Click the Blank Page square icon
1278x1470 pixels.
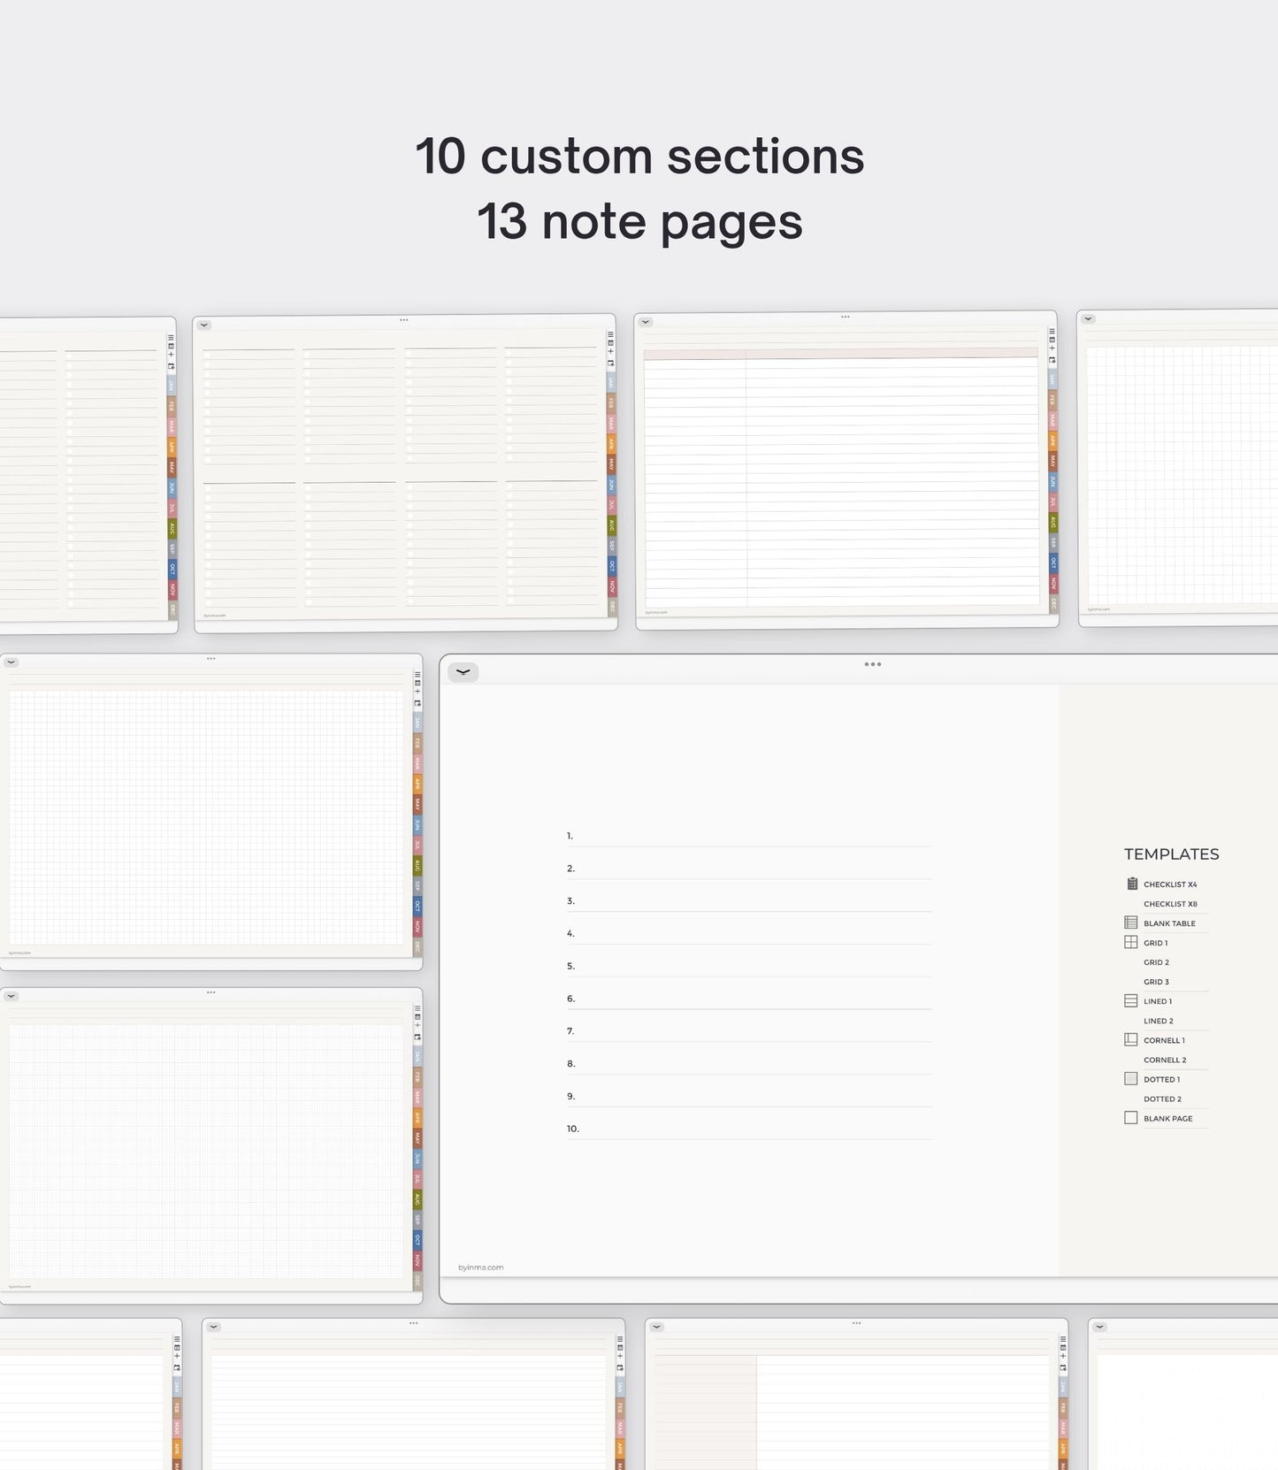[x=1130, y=1117]
